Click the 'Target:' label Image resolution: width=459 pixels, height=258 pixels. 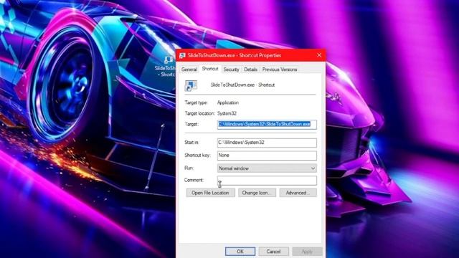tap(191, 124)
